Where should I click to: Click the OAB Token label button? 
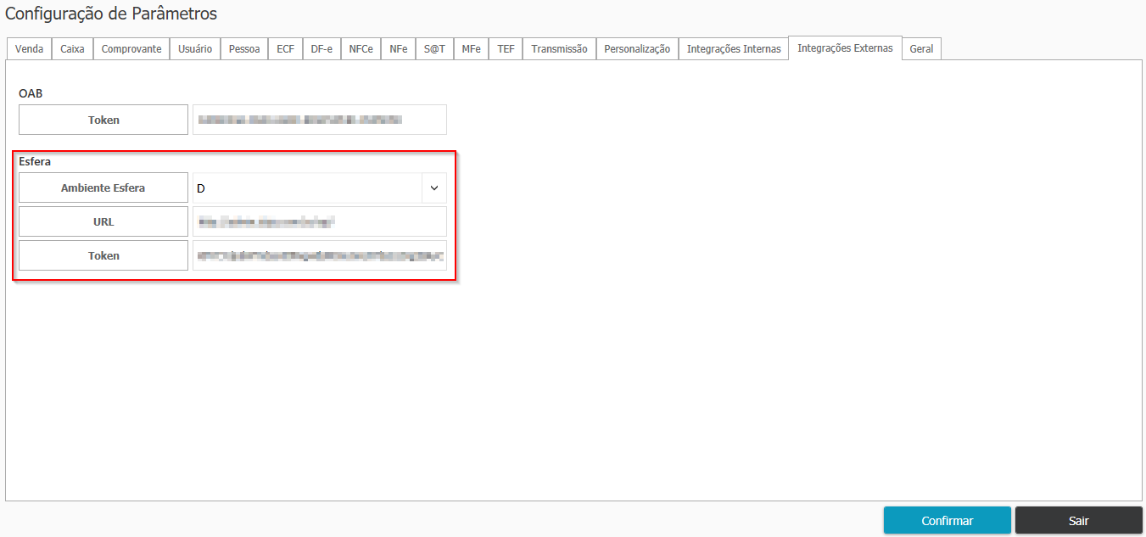(x=103, y=120)
